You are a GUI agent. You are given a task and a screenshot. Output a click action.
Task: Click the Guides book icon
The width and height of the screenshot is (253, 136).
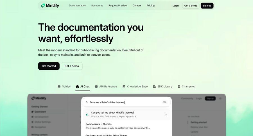click(x=59, y=87)
